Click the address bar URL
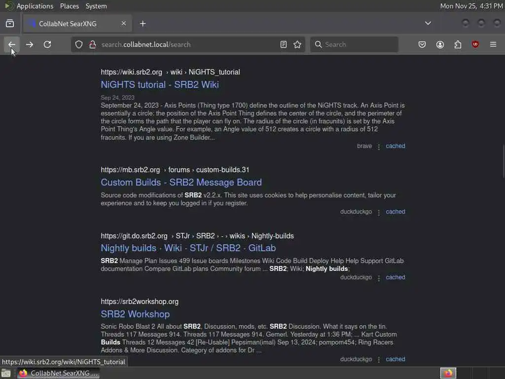 pyautogui.click(x=146, y=44)
